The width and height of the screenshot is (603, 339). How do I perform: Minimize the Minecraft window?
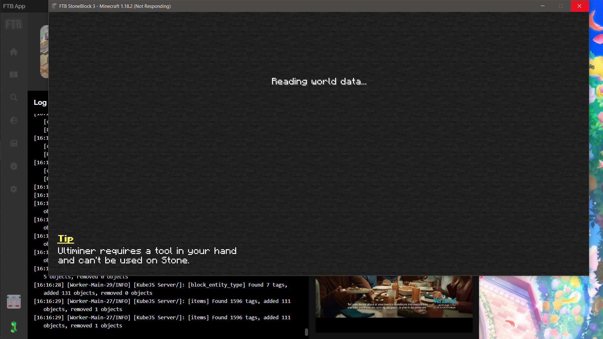(x=543, y=6)
